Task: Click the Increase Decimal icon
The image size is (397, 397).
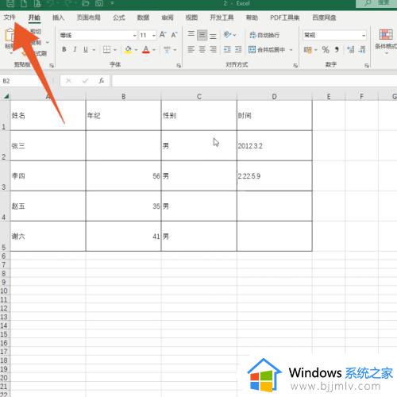Action: point(351,49)
